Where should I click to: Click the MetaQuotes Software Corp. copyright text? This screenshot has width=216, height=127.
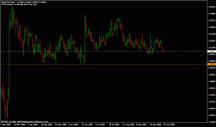pyautogui.click(x=25, y=121)
